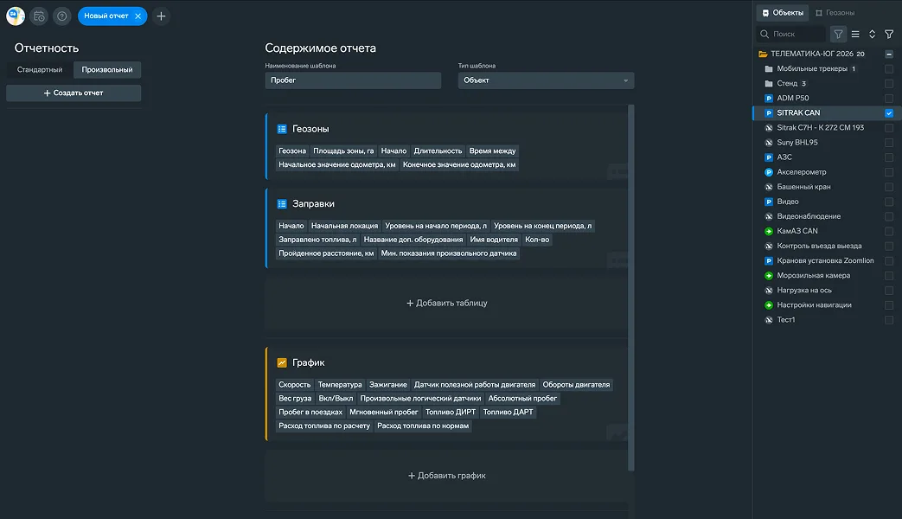This screenshot has height=519, width=902.
Task: Toggle the highlighted filter icon next to search
Action: 838,34
